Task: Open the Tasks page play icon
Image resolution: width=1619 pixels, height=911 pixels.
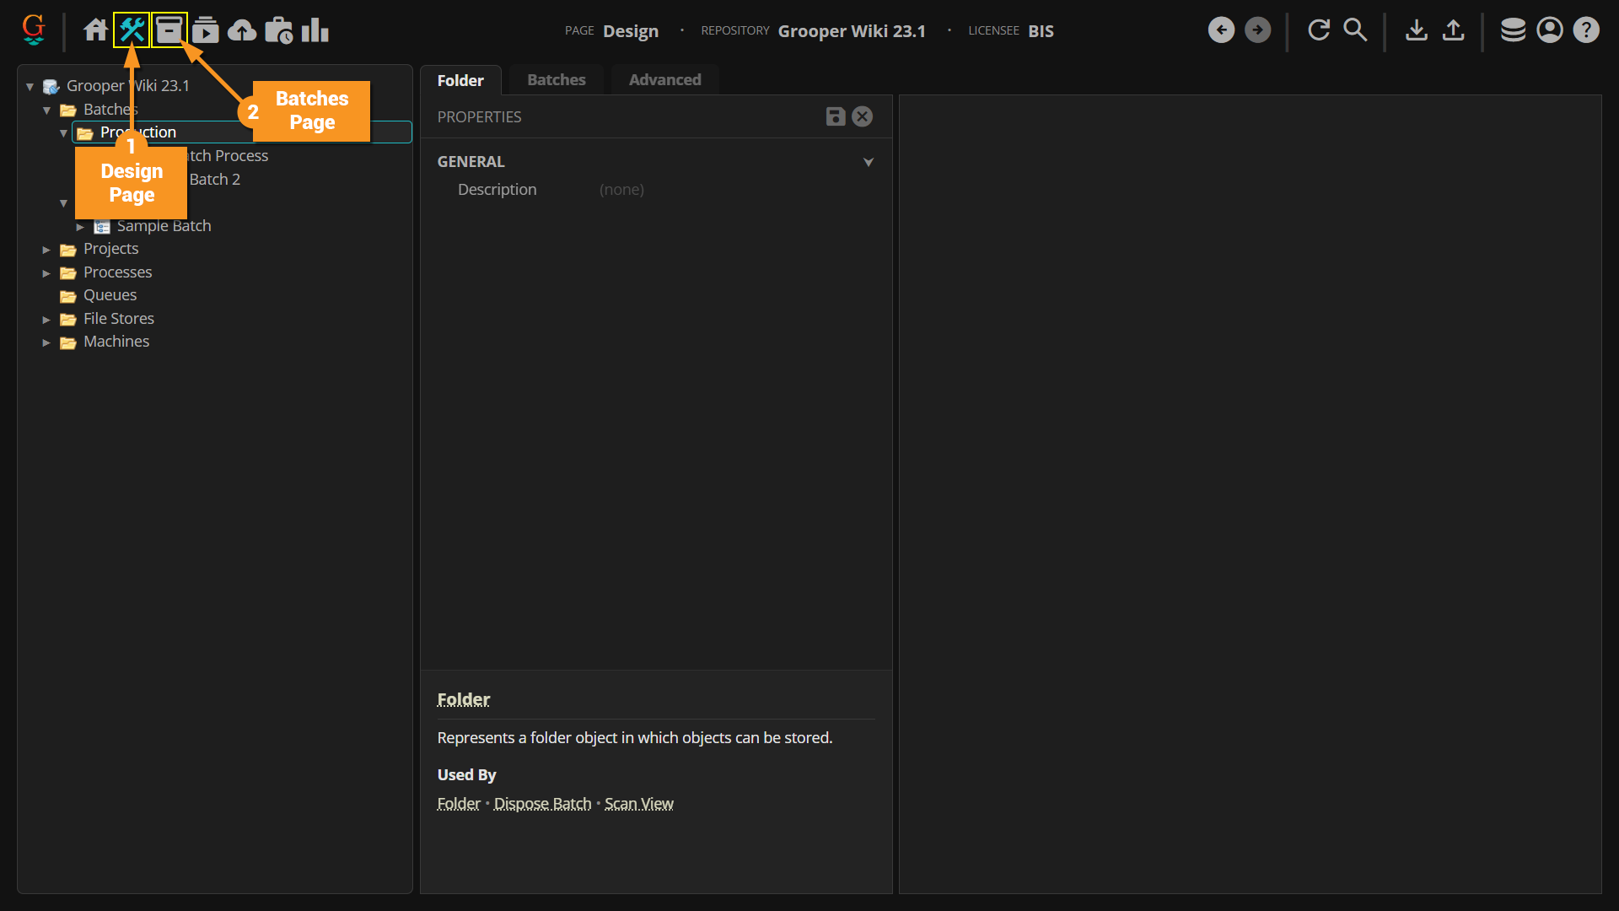Action: 205,30
